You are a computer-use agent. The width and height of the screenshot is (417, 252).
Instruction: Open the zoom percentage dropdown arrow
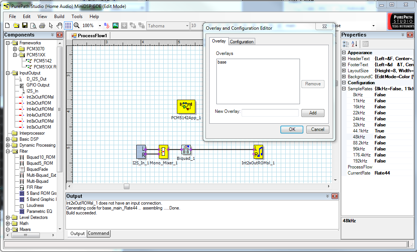[100, 26]
